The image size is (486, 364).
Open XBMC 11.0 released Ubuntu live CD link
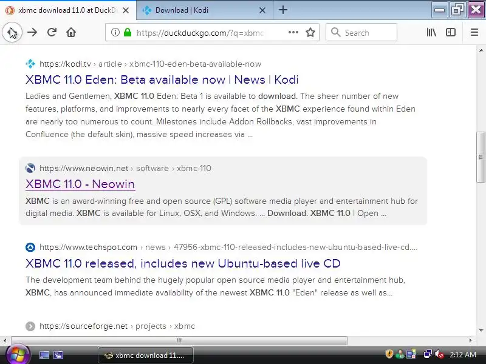(183, 263)
